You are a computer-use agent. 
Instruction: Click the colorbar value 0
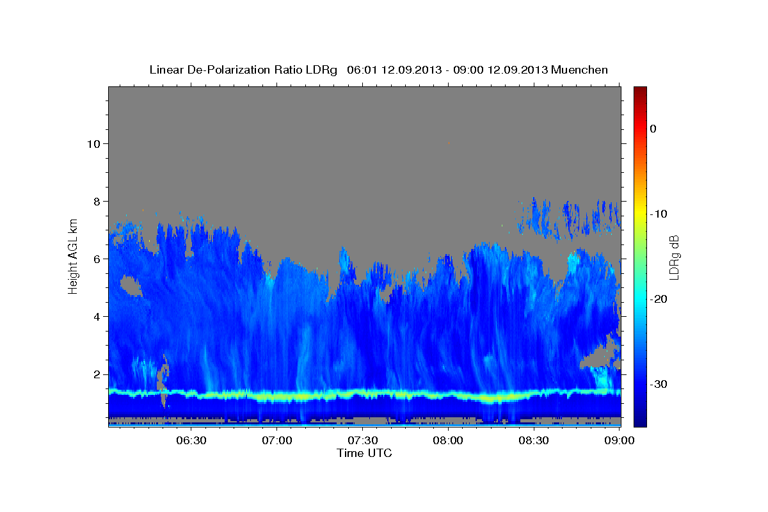653,129
